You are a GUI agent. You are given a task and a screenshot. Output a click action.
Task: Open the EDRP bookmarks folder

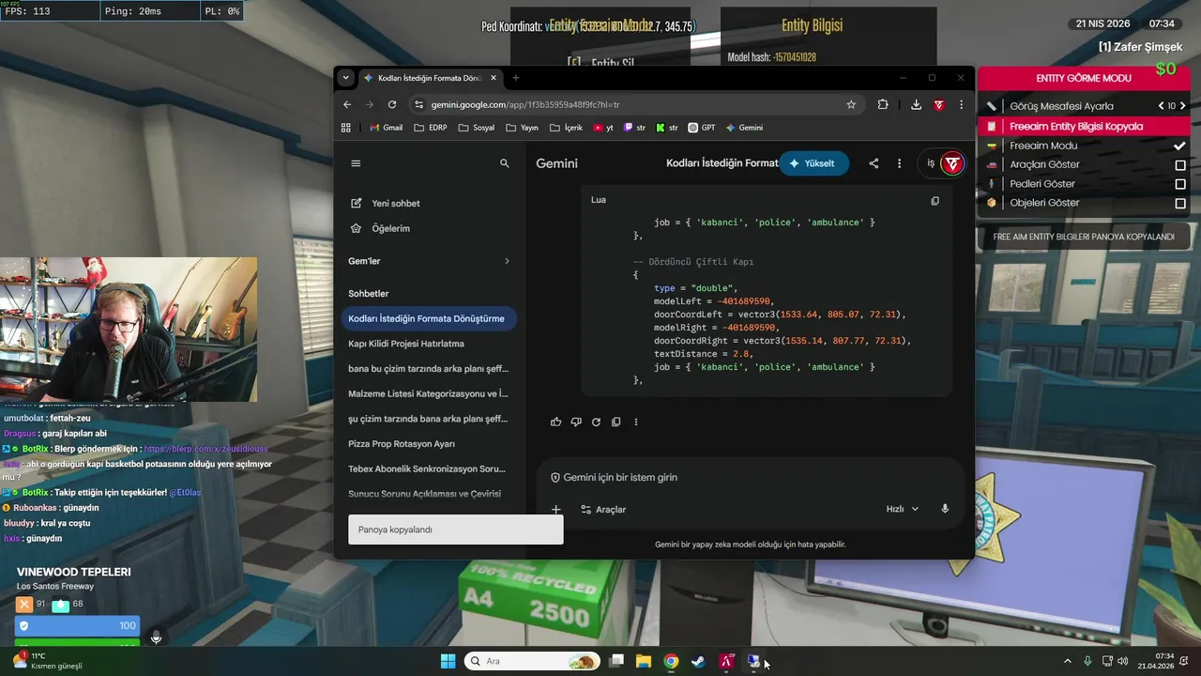pos(430,128)
